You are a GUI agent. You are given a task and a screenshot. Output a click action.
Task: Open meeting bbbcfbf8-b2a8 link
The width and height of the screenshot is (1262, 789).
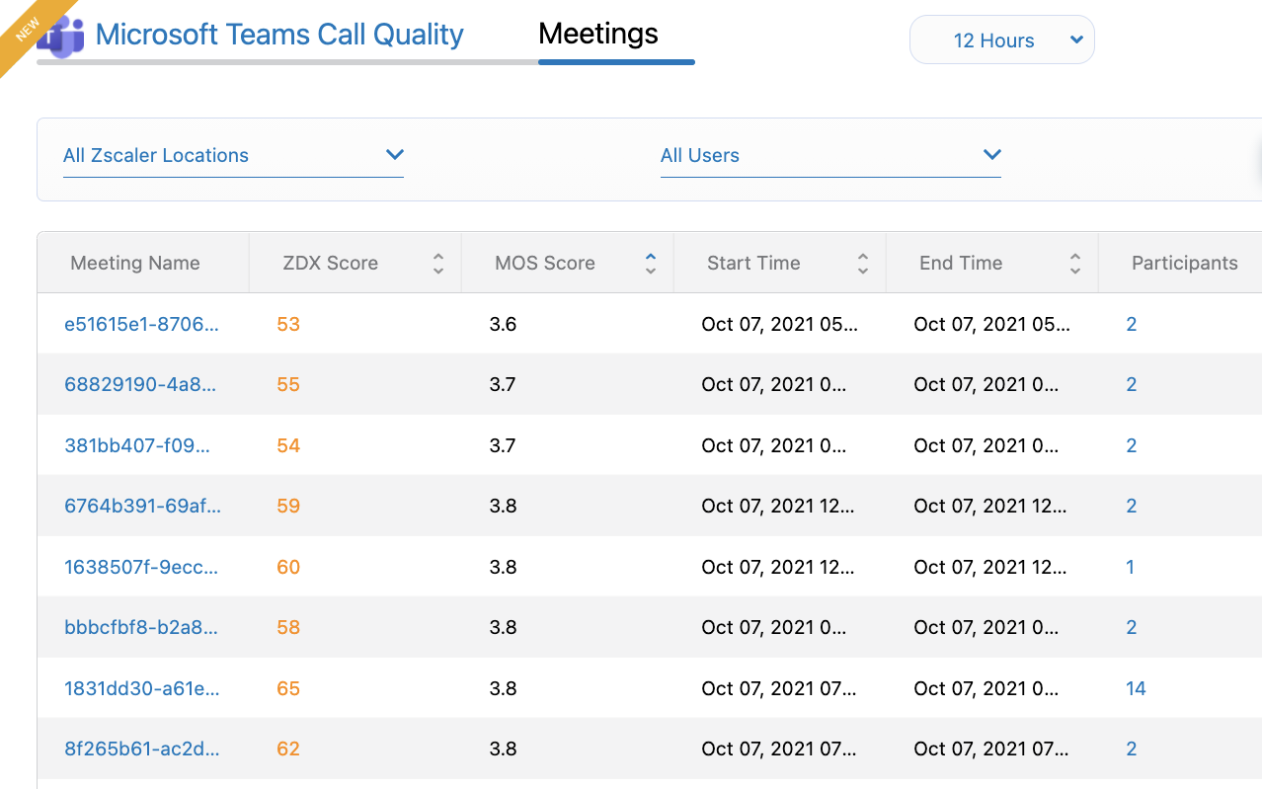click(139, 627)
